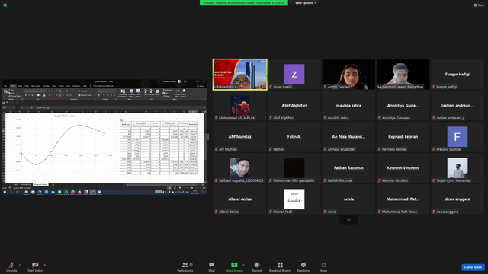Open the Help ribbon tab in shared Excel
The height and width of the screenshot is (274, 488).
85,86
